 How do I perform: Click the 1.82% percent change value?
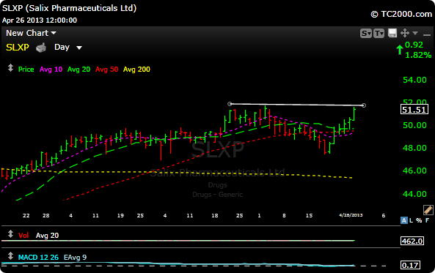(418, 55)
